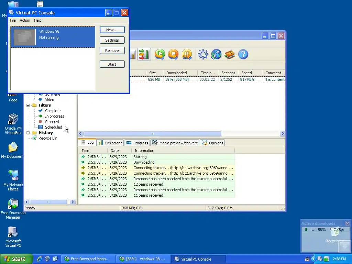Click the book icon in toolbar
The image size is (352, 264).
pyautogui.click(x=229, y=54)
